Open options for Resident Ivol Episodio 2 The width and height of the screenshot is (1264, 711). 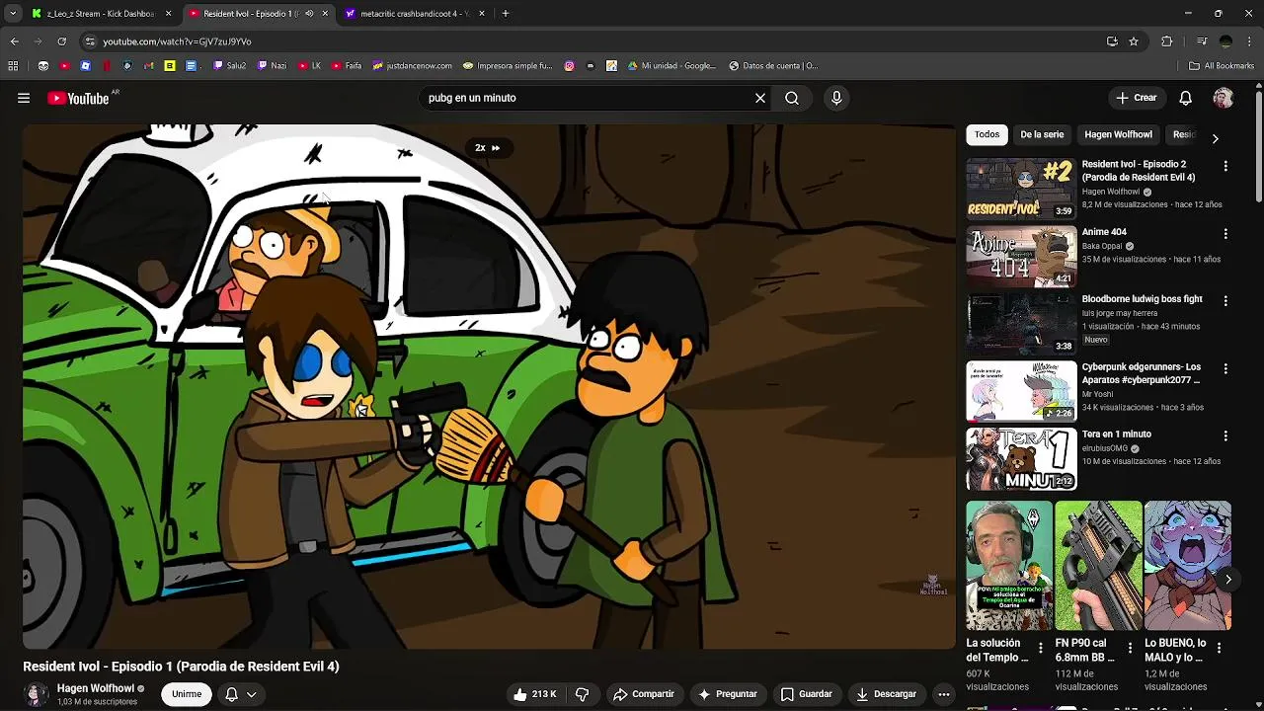[1225, 166]
